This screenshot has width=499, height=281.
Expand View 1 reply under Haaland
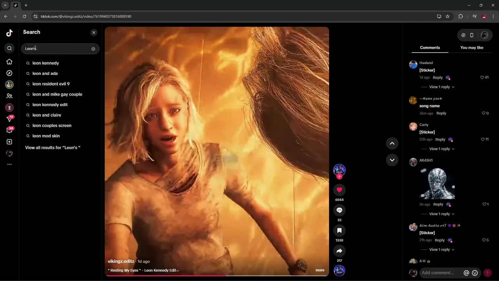(442, 87)
